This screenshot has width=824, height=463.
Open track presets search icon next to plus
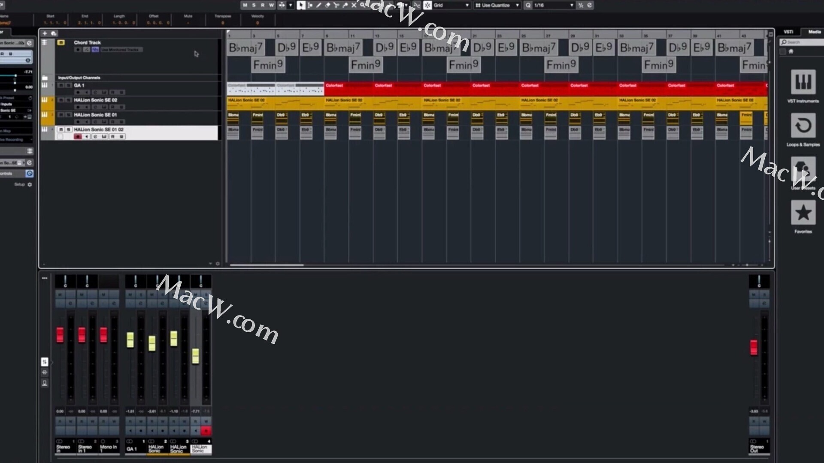(x=54, y=33)
